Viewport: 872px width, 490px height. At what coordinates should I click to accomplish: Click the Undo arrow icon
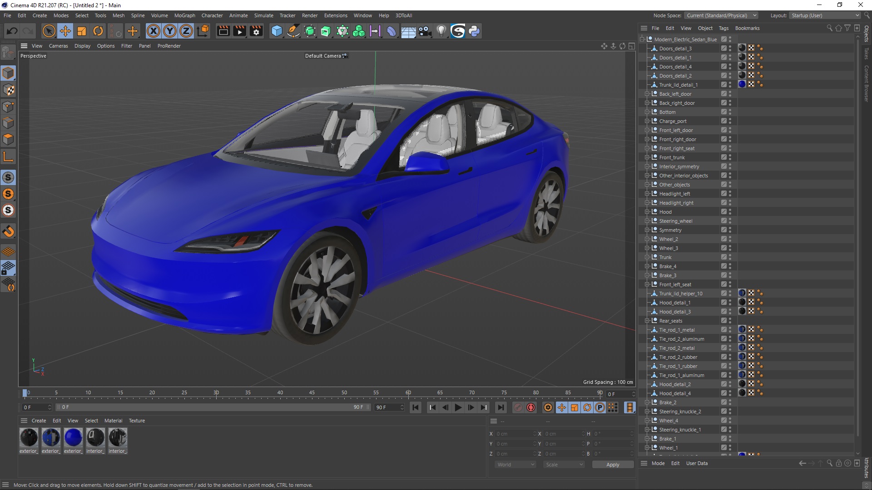point(12,31)
